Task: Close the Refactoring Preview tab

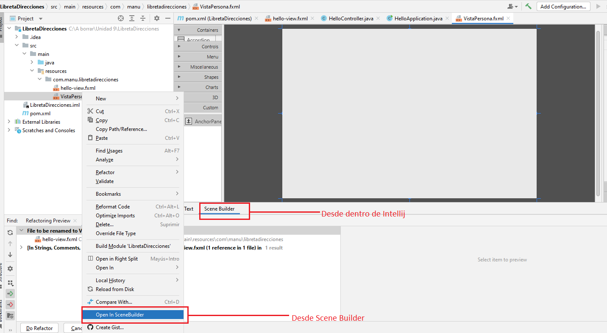Action: click(x=75, y=220)
